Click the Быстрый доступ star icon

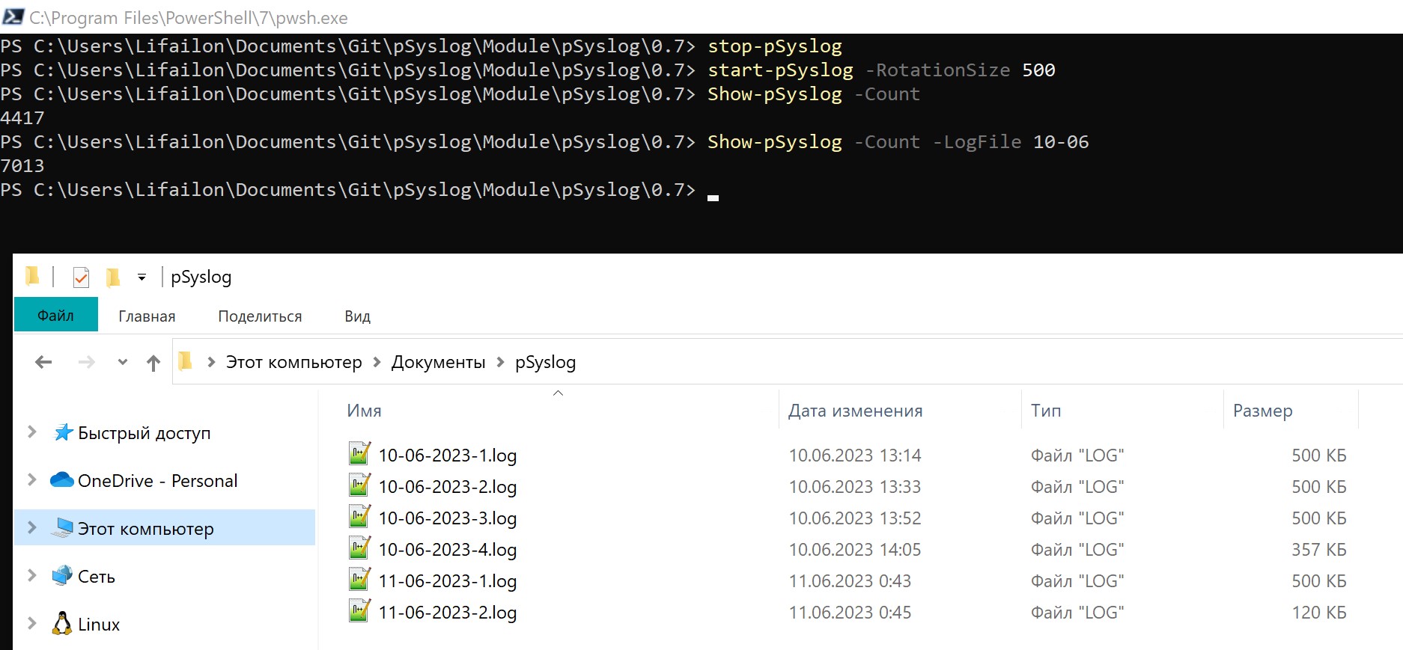pos(64,432)
